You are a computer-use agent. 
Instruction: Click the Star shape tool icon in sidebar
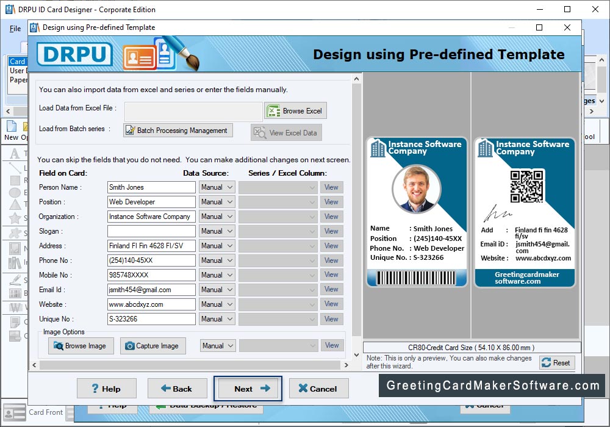(15, 218)
